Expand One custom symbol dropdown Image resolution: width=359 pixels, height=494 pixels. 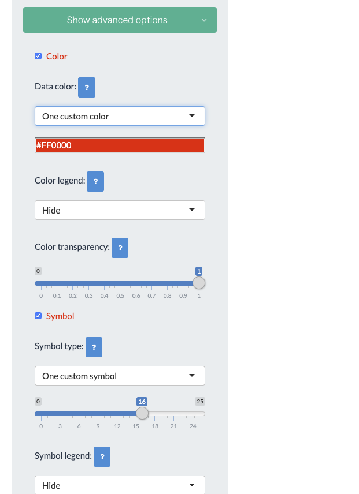(120, 376)
